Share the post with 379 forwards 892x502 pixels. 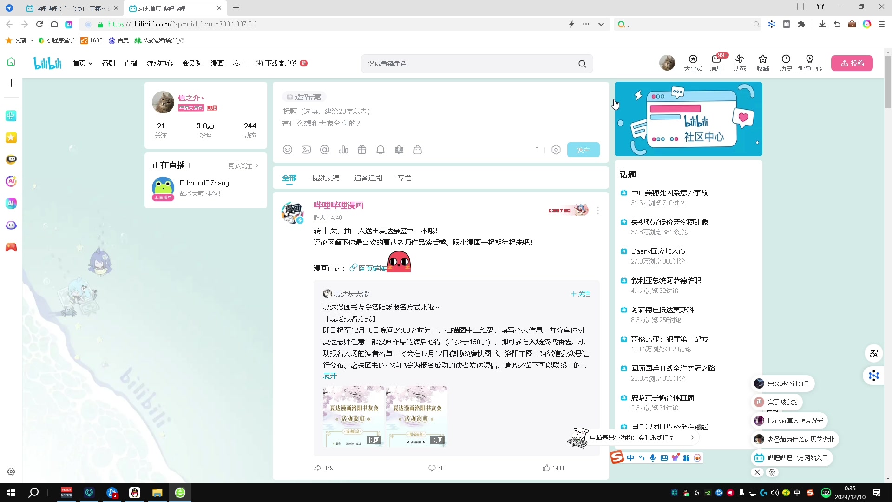[x=324, y=468]
